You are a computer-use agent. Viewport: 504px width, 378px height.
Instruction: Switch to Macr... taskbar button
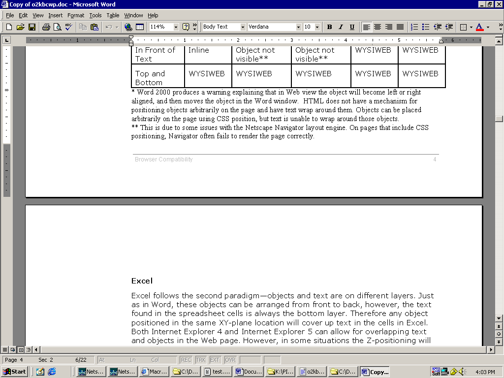click(x=155, y=372)
